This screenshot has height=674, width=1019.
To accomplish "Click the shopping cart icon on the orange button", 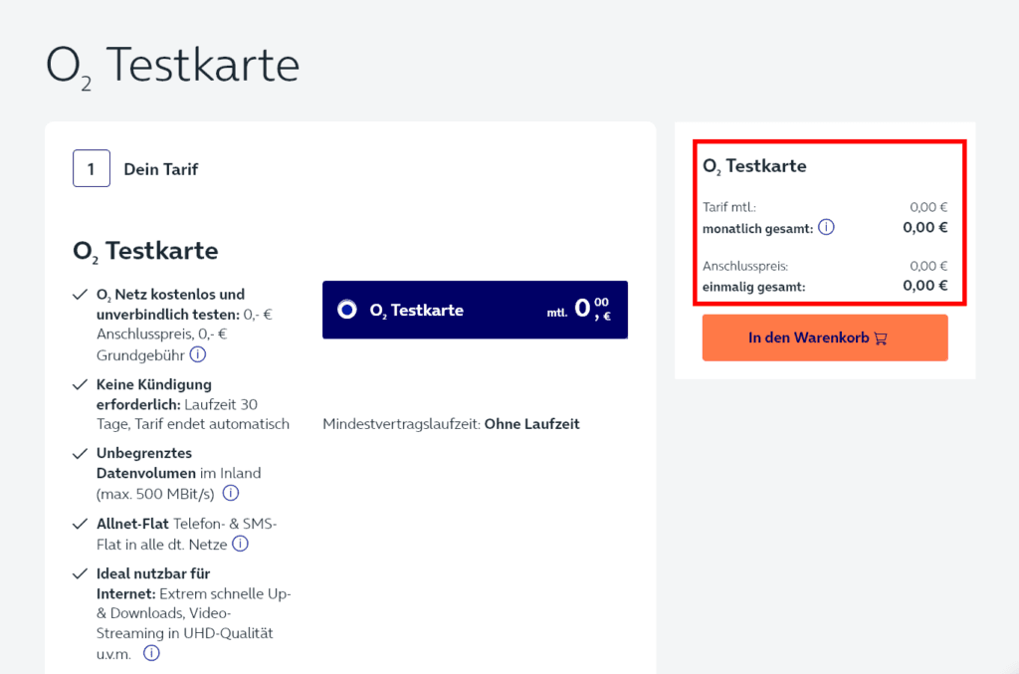I will 880,337.
